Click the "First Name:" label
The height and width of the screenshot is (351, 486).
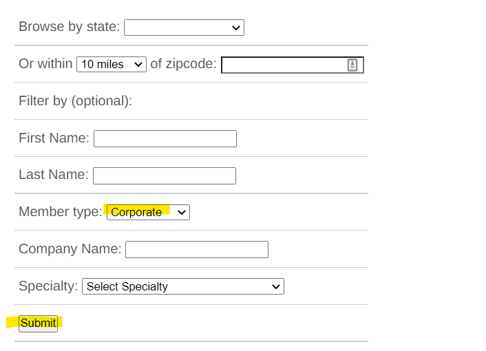[54, 138]
